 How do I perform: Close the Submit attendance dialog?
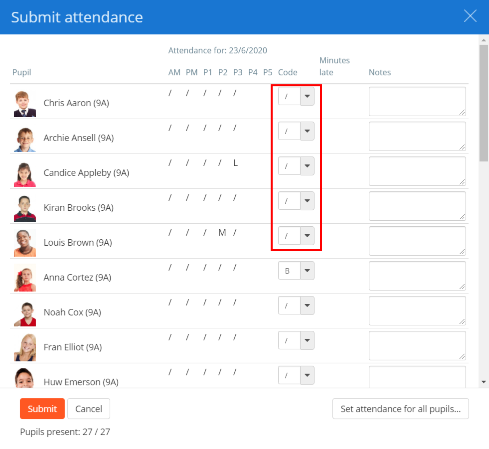(470, 16)
